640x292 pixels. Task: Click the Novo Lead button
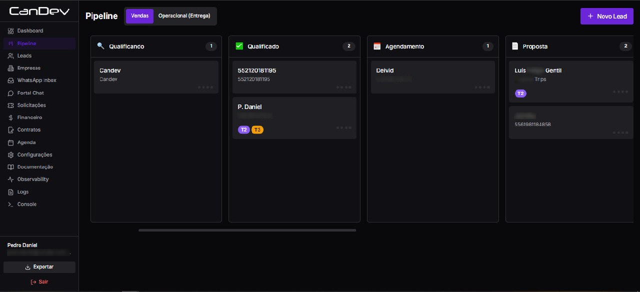(x=606, y=16)
